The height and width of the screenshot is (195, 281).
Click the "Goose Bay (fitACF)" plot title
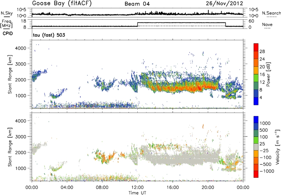pyautogui.click(x=62, y=3)
